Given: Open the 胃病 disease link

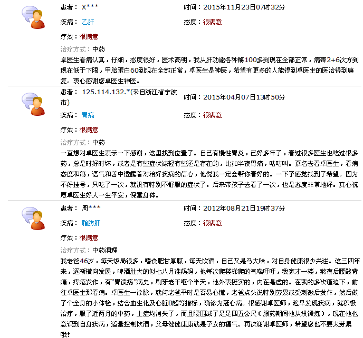Looking at the screenshot, I should (x=88, y=115).
